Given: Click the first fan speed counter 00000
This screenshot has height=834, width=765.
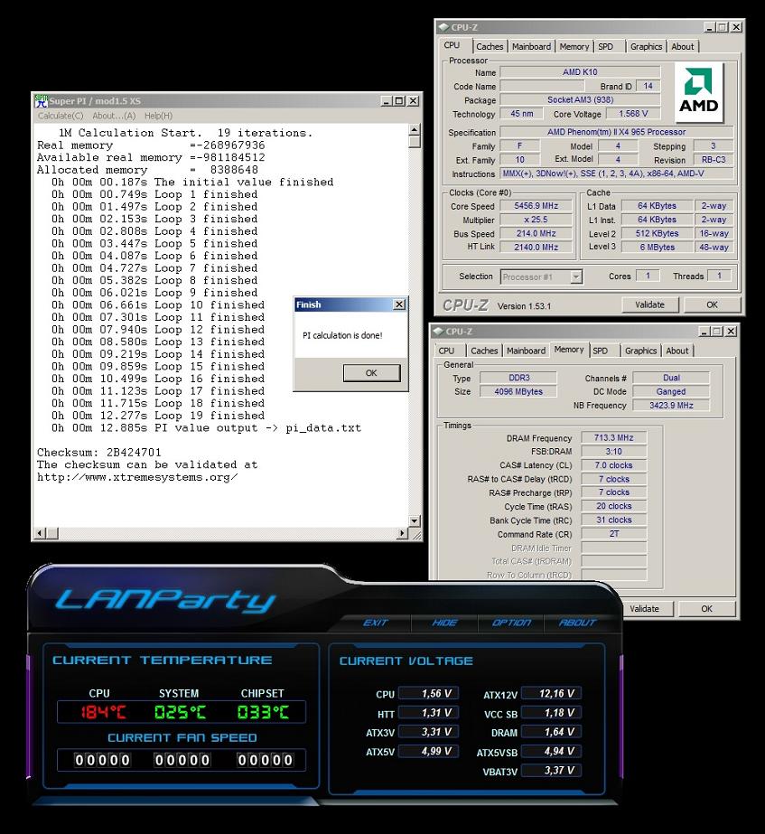Looking at the screenshot, I should point(102,760).
